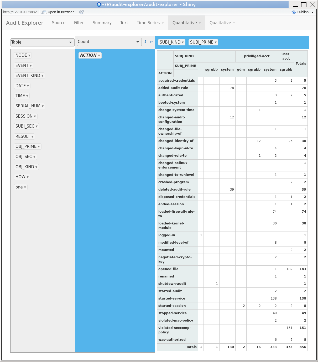Expand the ACTION attribute filter

pos(99,55)
